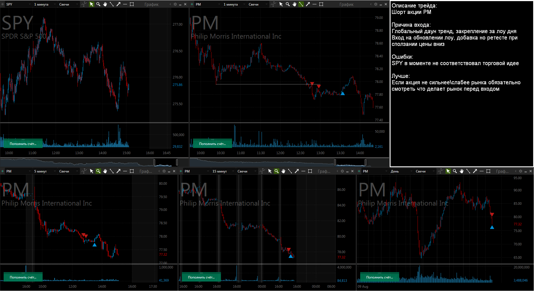Open settings gear of PM 15-minute chart
534x291 pixels.
coord(342,171)
